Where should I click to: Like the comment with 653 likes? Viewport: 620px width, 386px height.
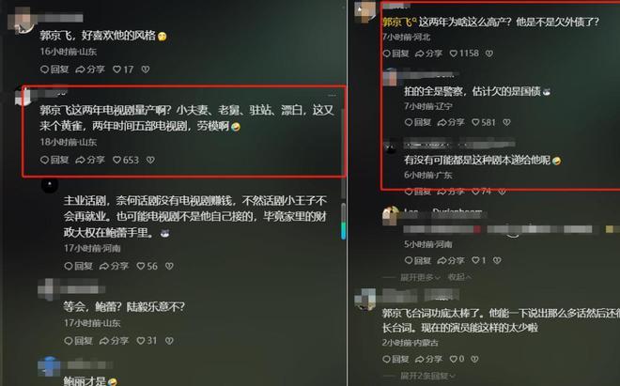coord(117,160)
